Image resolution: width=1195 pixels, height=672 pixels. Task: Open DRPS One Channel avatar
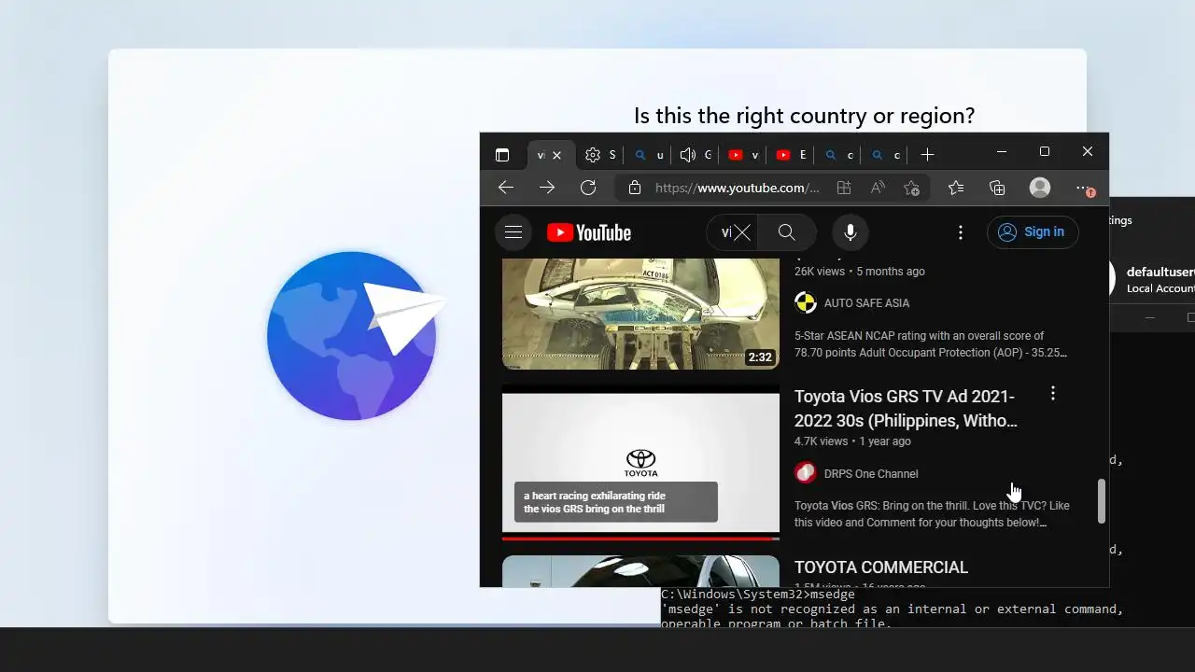(x=805, y=473)
